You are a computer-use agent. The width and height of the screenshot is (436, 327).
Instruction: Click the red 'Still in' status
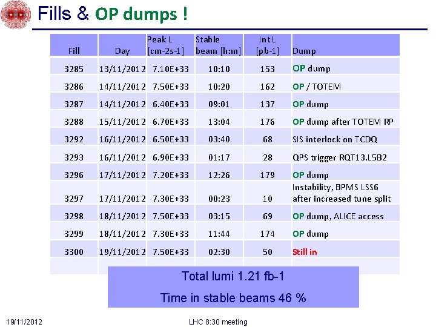point(305,252)
